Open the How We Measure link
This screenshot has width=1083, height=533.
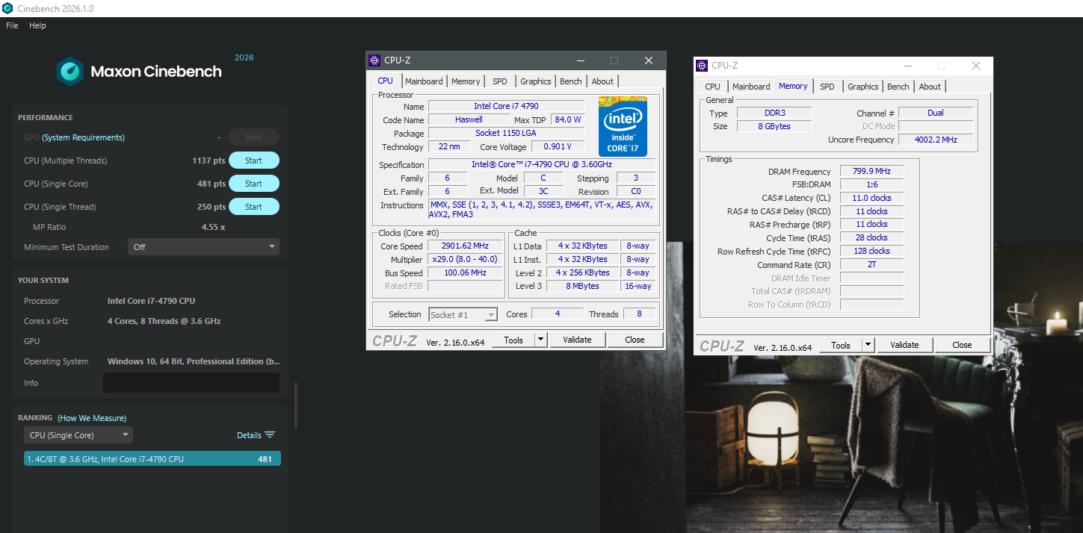(92, 418)
